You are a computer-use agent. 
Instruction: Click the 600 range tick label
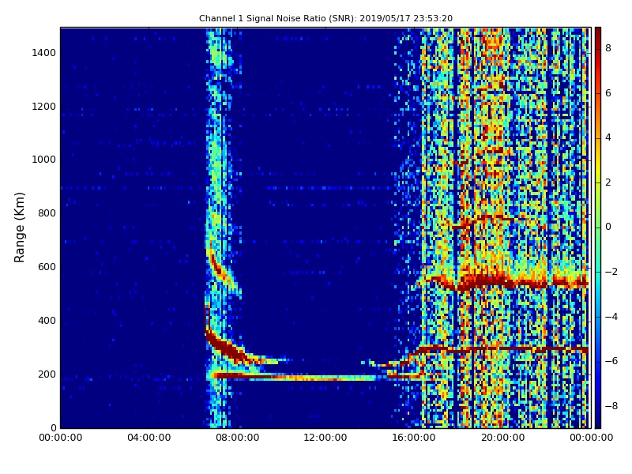point(47,267)
